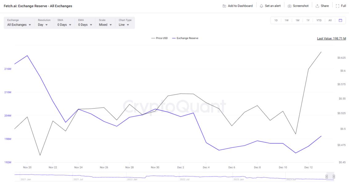Viewport: 349px width, 185px height.
Task: Click the Nov 20 x-axis label
Action: click(27, 167)
